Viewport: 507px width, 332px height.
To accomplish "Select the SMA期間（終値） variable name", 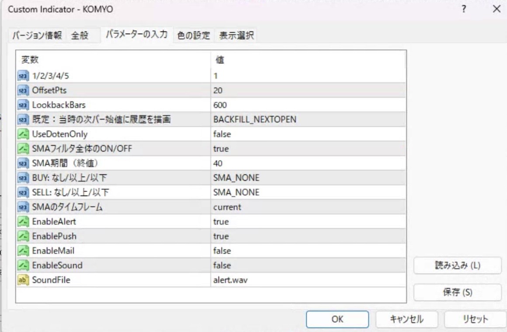I will pyautogui.click(x=65, y=163).
